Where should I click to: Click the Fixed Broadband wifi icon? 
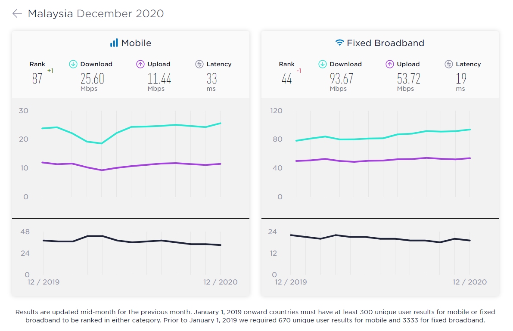click(340, 43)
